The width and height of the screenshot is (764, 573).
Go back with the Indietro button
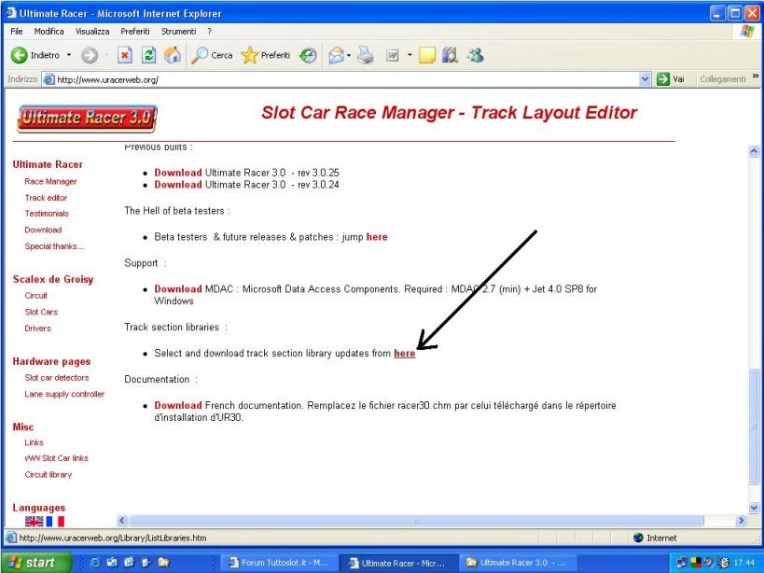pos(35,55)
